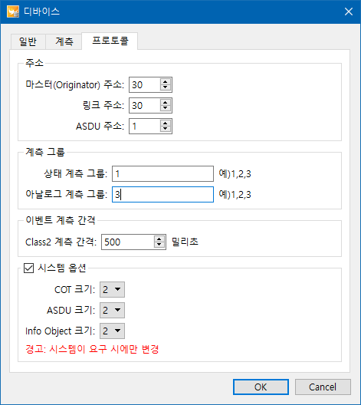Increase ASDU 주소 using up arrow
Screen dimensions: 361x405
pos(166,123)
